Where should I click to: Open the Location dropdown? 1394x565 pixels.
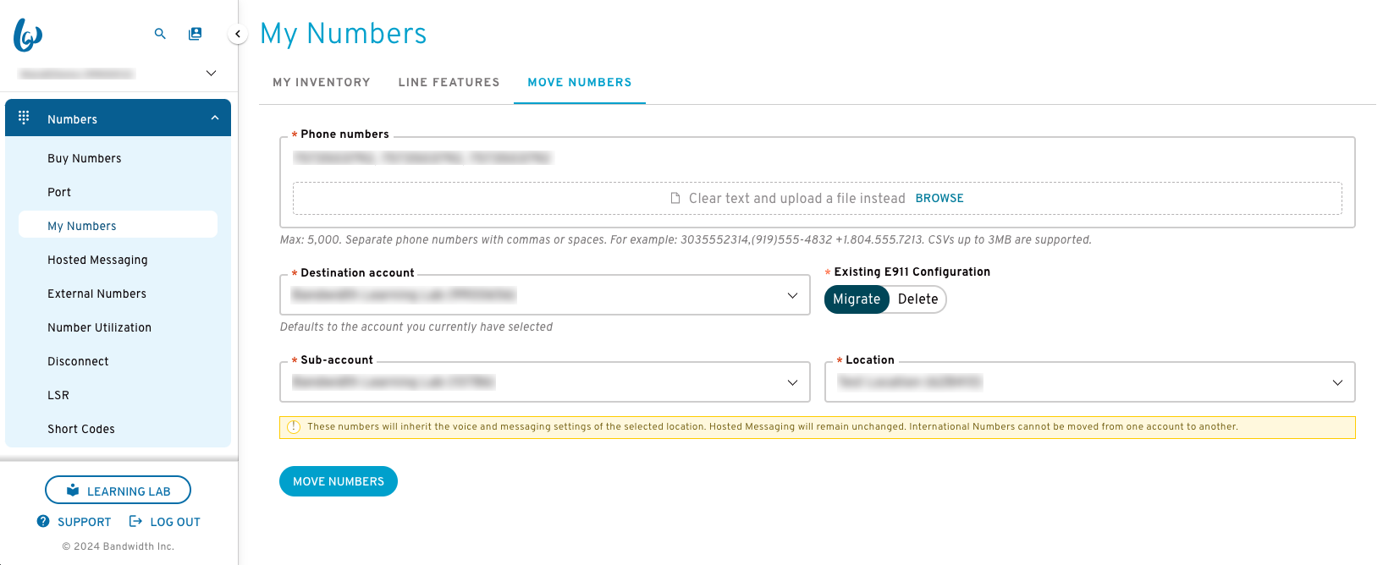coord(1090,382)
